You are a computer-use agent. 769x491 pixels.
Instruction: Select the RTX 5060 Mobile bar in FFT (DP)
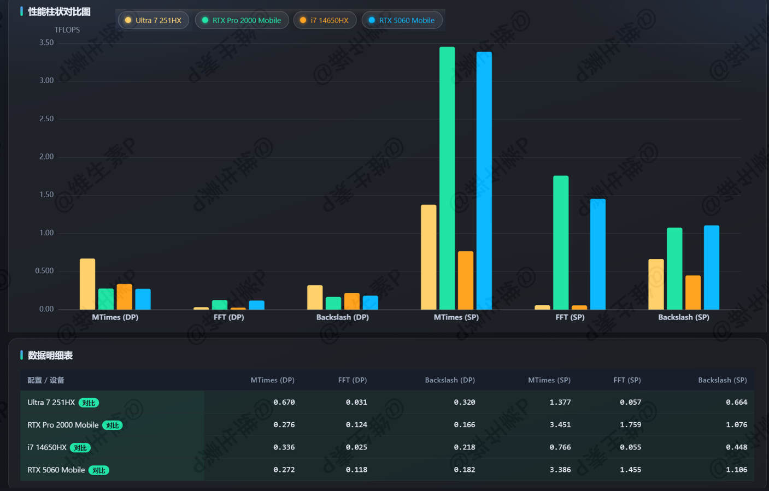point(257,305)
